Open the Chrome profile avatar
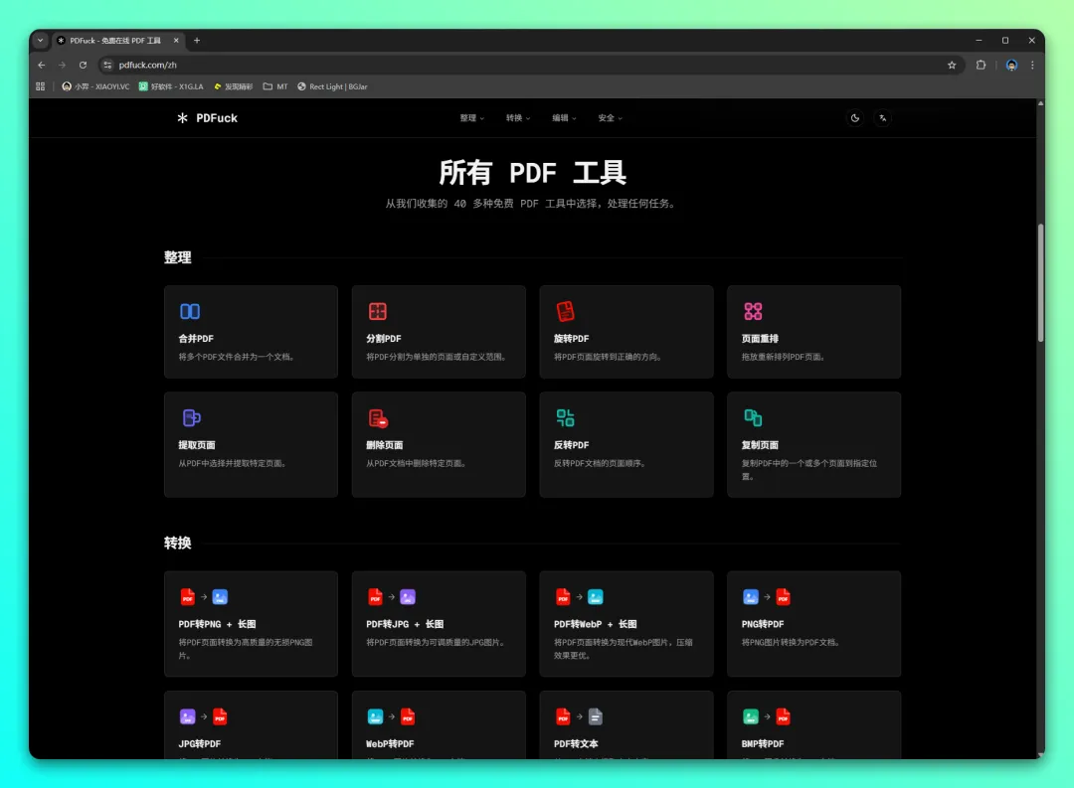 tap(1011, 65)
